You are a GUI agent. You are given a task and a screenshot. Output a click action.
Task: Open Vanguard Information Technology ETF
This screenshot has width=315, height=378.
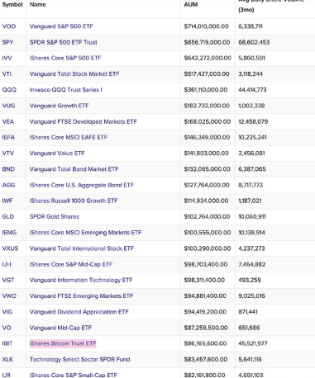click(81, 281)
